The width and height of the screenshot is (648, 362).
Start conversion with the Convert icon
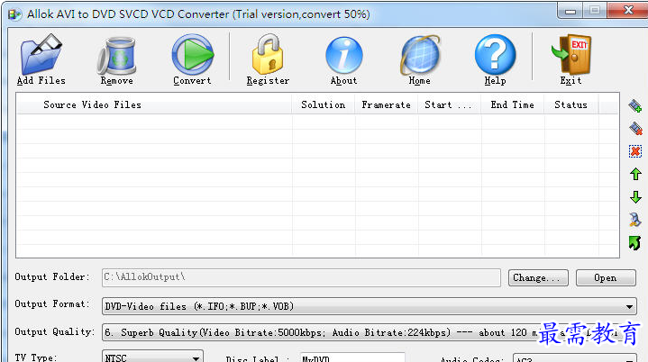point(193,55)
